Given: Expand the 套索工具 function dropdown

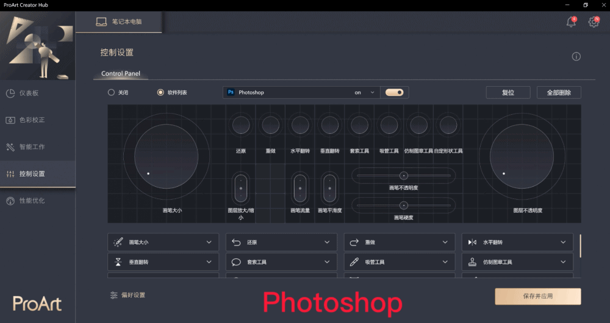Looking at the screenshot, I should click(281, 262).
